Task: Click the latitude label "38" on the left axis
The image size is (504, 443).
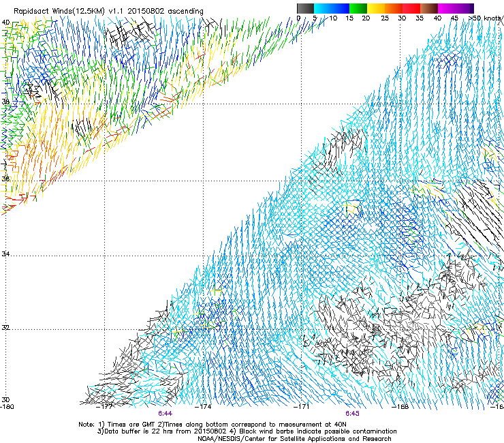Action: point(5,102)
